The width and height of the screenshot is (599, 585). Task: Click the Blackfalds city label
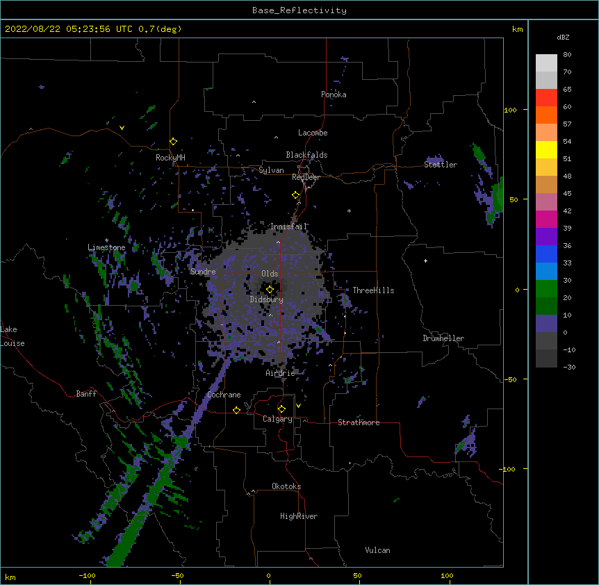[x=306, y=155]
